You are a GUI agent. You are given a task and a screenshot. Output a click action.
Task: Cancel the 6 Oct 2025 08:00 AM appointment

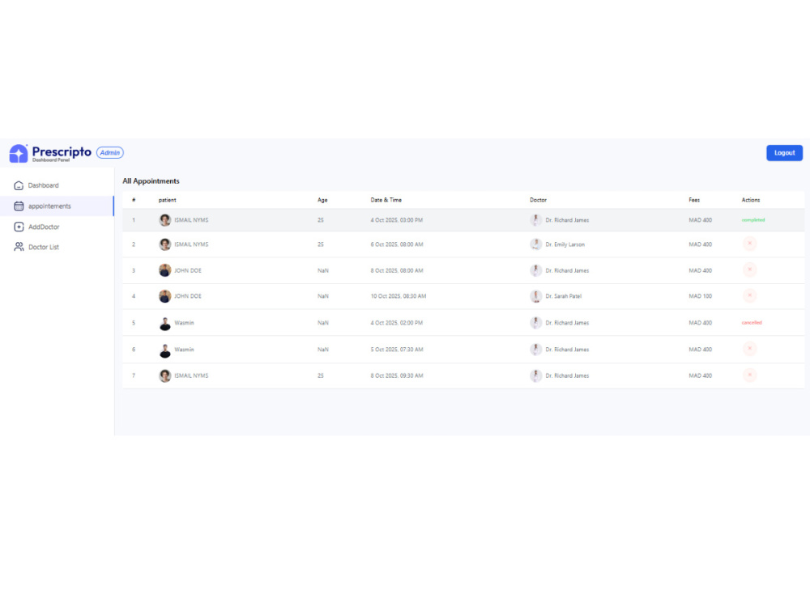(749, 244)
